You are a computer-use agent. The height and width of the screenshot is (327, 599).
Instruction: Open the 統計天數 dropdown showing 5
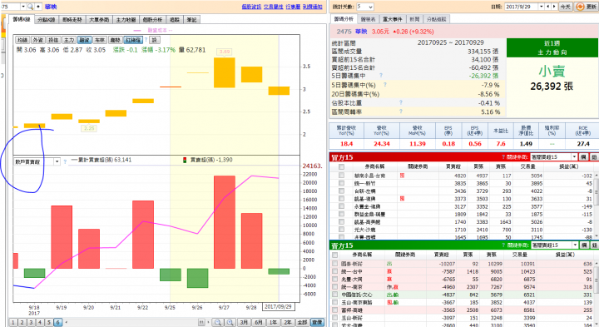pos(370,7)
